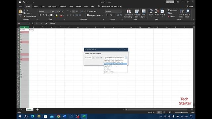Align text right
The width and height of the screenshot is (212, 119).
74,16
